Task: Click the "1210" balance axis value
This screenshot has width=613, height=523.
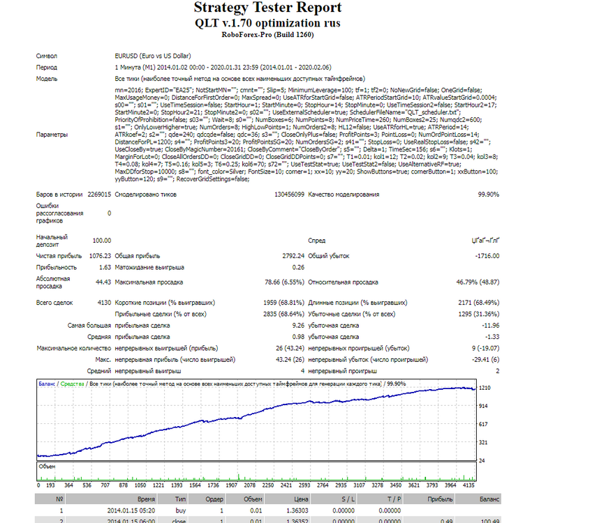Action: (485, 388)
